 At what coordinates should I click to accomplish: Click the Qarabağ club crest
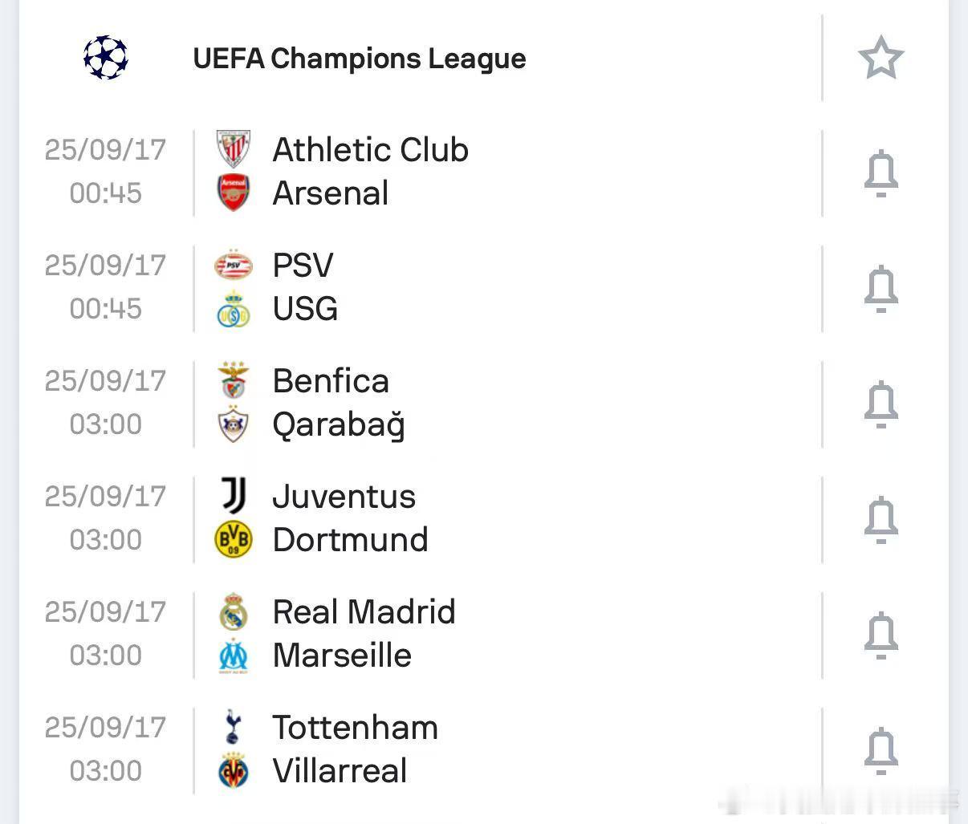(x=234, y=424)
